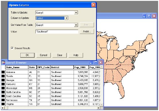Click the District column header
The image size is (159, 111).
(x=62, y=67)
